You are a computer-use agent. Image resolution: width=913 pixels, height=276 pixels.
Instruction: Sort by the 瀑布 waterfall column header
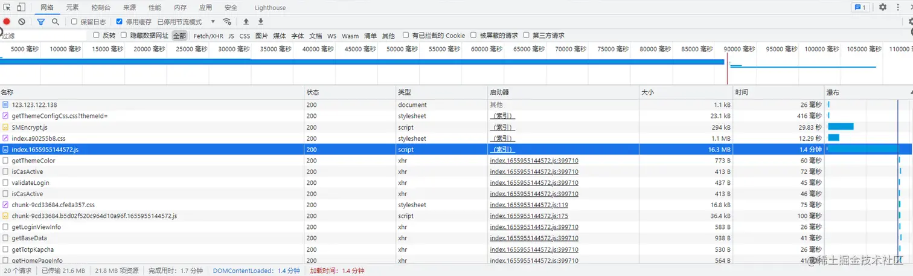pyautogui.click(x=869, y=92)
